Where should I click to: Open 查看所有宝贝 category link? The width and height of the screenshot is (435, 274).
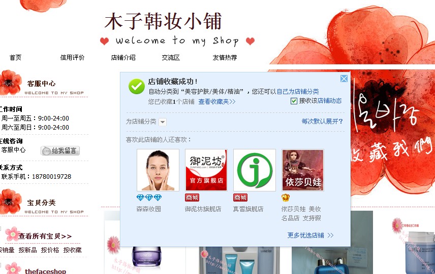[x=45, y=236]
